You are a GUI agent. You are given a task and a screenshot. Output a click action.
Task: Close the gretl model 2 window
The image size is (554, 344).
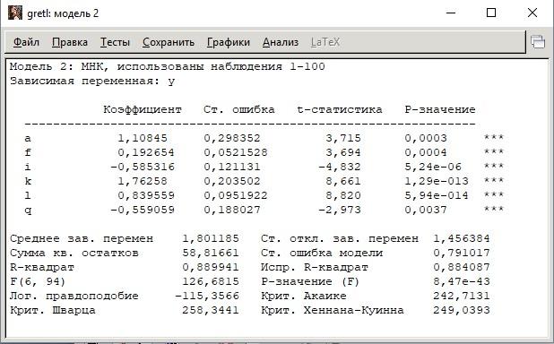[532, 13]
